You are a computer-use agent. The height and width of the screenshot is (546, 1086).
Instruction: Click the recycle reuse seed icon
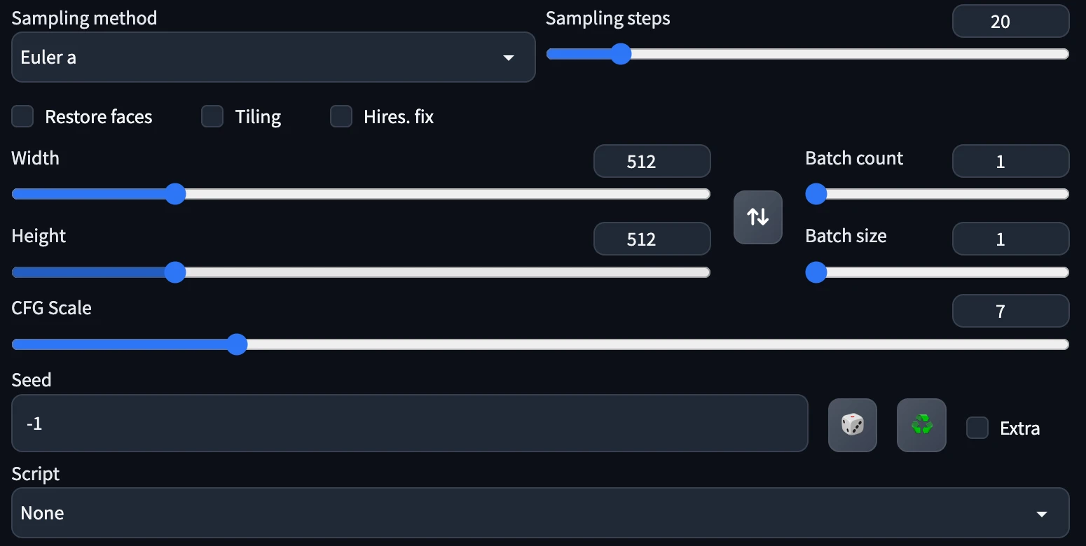921,425
